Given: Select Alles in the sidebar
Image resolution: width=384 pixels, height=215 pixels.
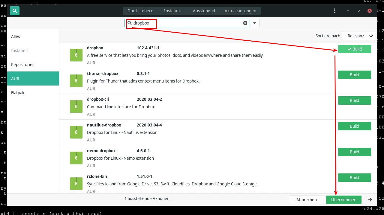Looking at the screenshot, I should coord(33,36).
